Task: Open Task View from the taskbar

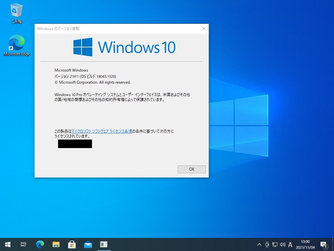Action: click(x=23, y=244)
